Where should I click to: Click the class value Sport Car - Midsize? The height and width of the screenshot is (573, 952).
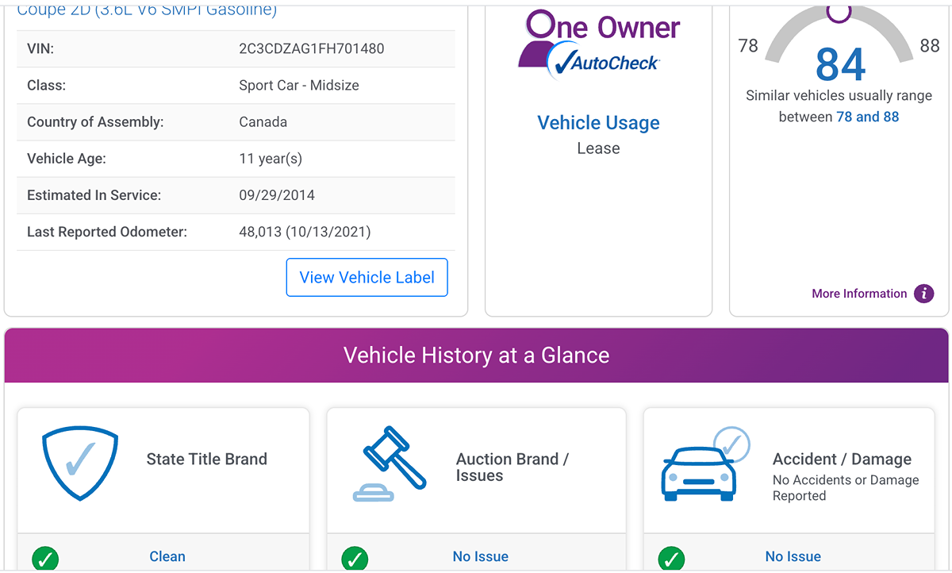point(299,85)
